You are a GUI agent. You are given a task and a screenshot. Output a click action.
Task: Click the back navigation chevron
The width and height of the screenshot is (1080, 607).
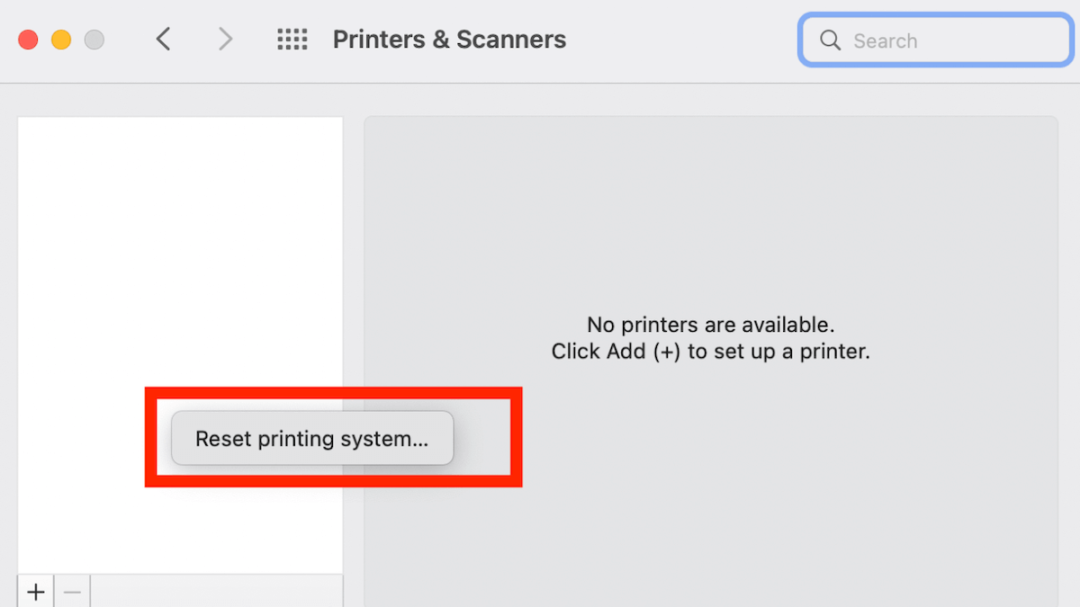163,39
